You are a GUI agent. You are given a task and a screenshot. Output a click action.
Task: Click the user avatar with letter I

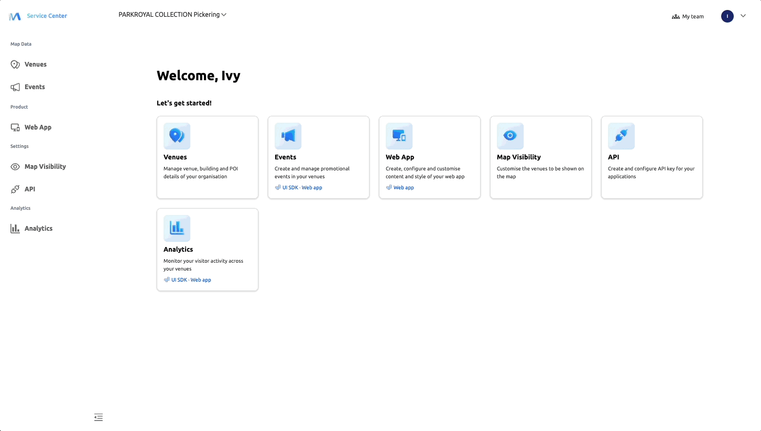[x=727, y=16]
